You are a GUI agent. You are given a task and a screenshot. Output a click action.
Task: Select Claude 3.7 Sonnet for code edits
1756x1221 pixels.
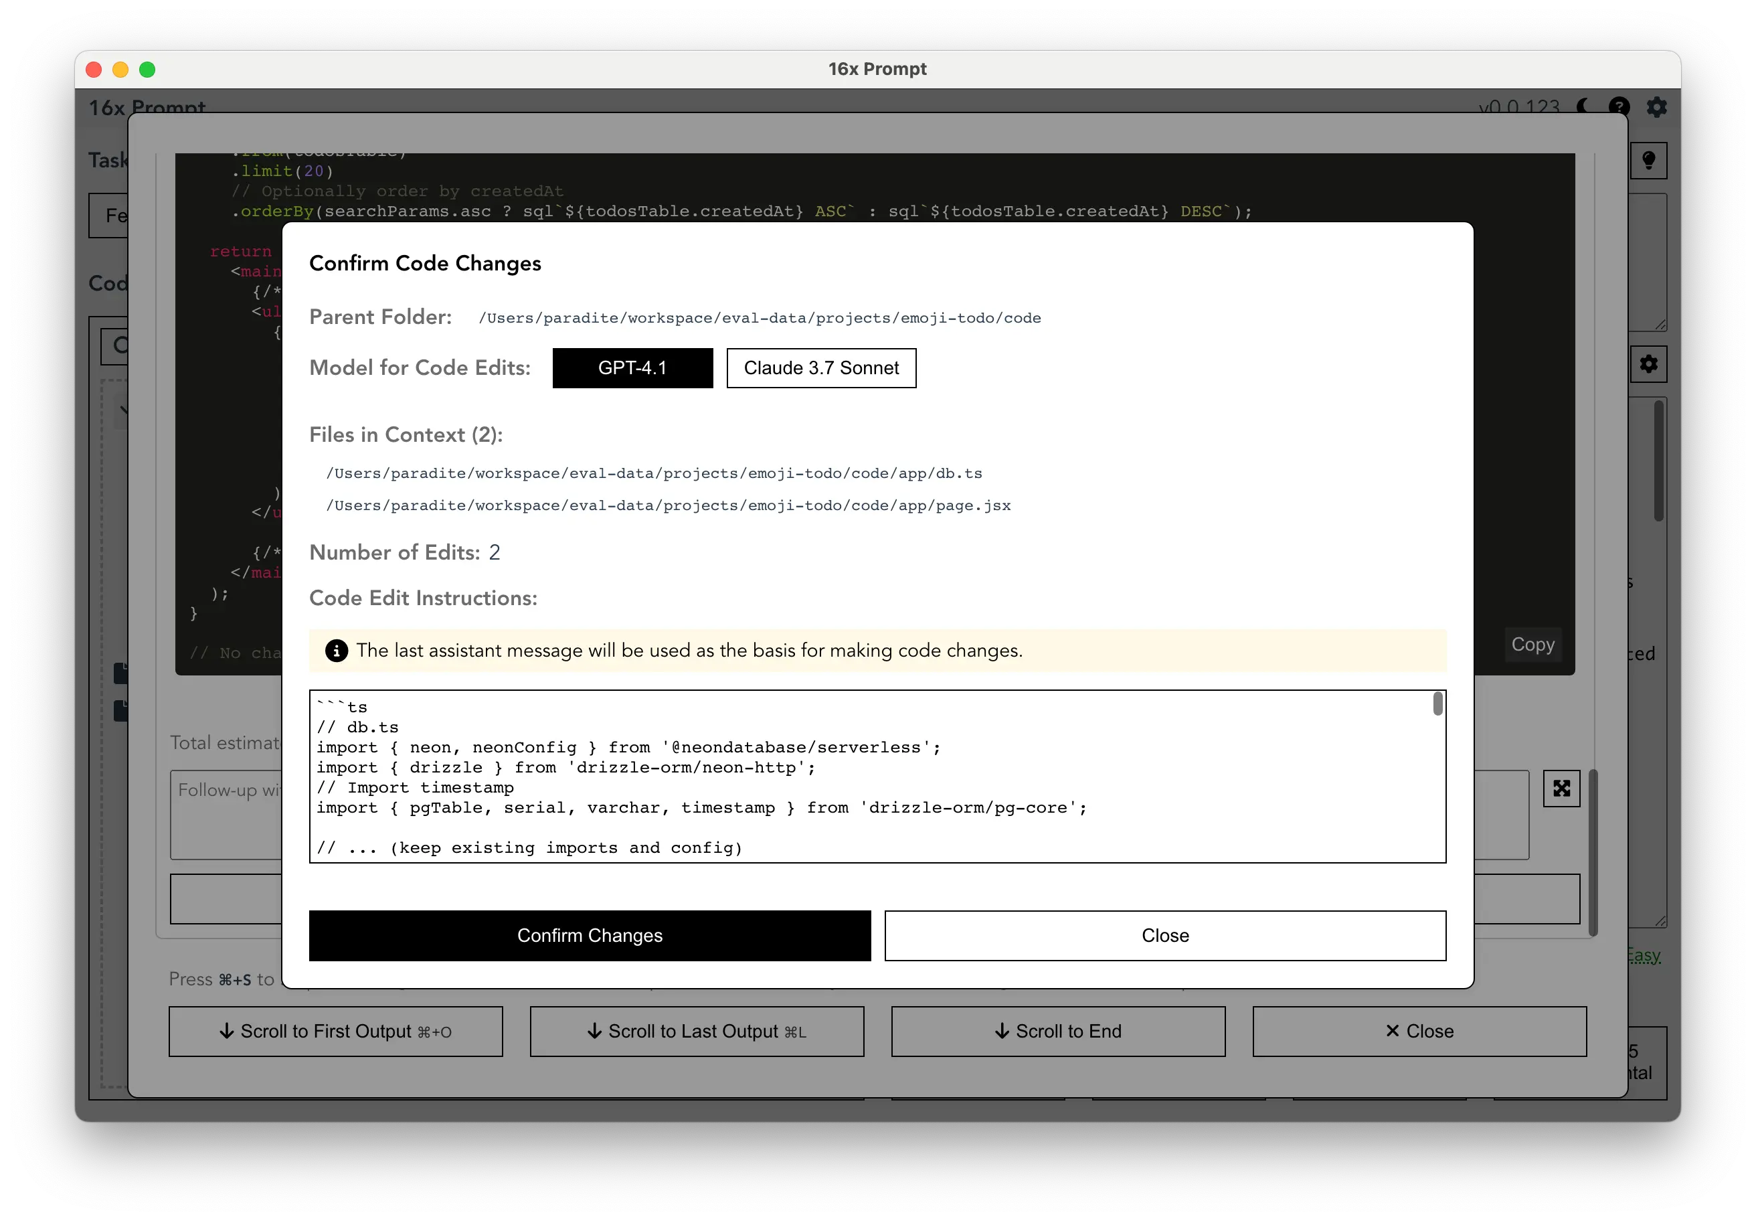click(x=820, y=368)
